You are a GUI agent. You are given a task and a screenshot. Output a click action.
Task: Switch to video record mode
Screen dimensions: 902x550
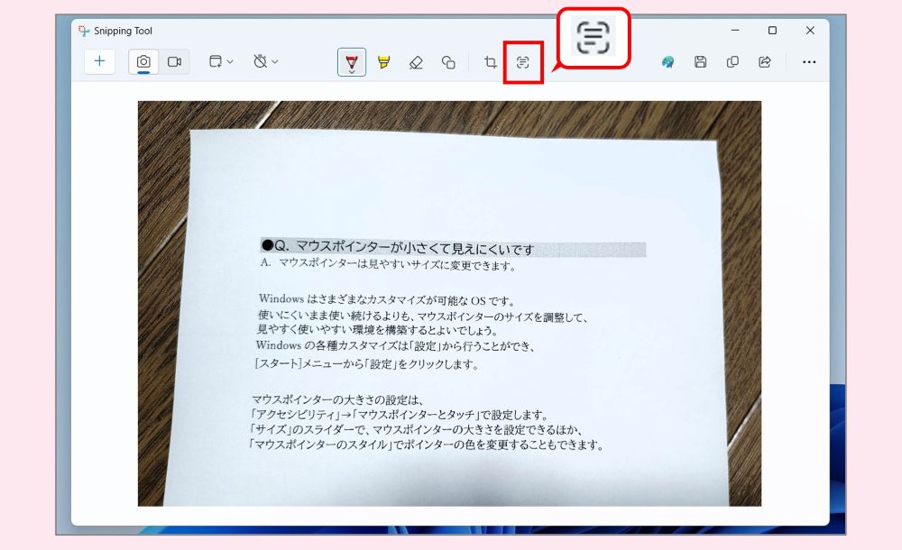point(174,61)
